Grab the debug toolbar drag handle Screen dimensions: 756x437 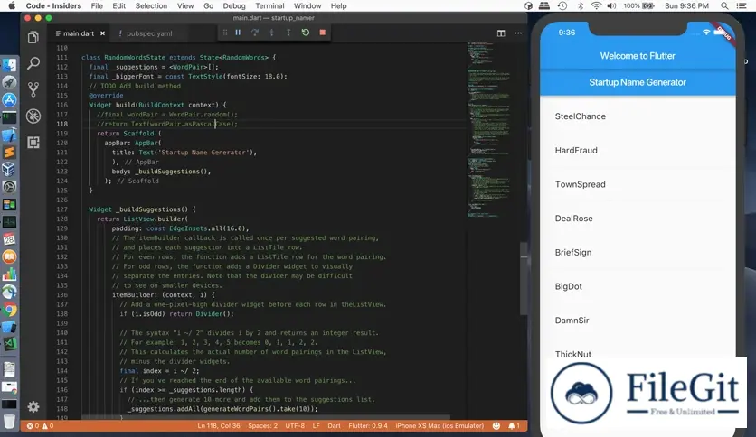click(224, 33)
